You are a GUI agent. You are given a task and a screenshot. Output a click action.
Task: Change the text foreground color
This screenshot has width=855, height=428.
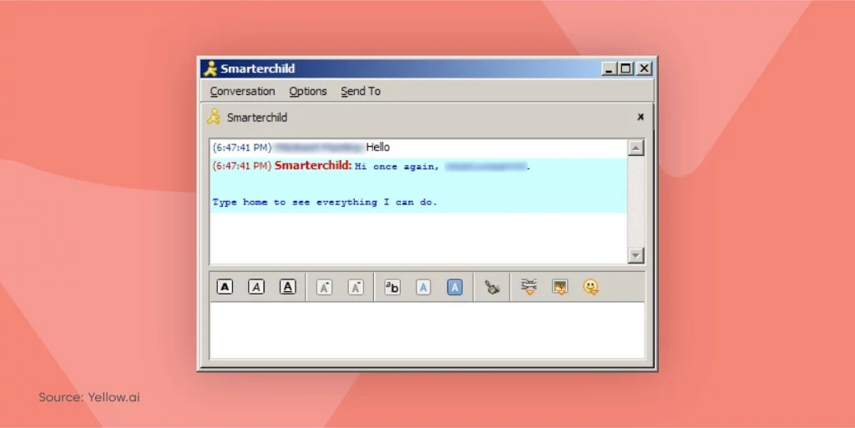tap(423, 287)
